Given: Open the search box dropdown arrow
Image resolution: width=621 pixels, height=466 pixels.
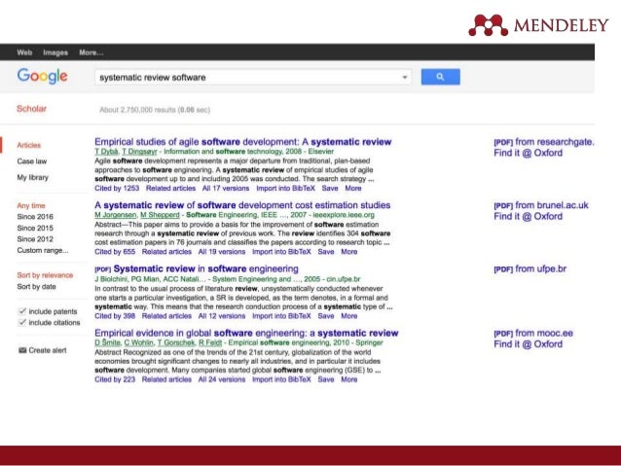Looking at the screenshot, I should point(405,77).
